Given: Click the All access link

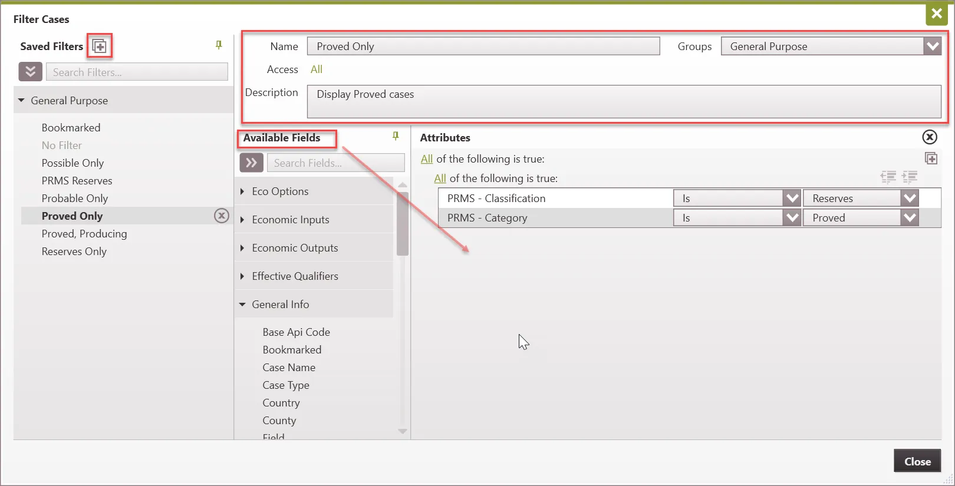Looking at the screenshot, I should (x=317, y=70).
